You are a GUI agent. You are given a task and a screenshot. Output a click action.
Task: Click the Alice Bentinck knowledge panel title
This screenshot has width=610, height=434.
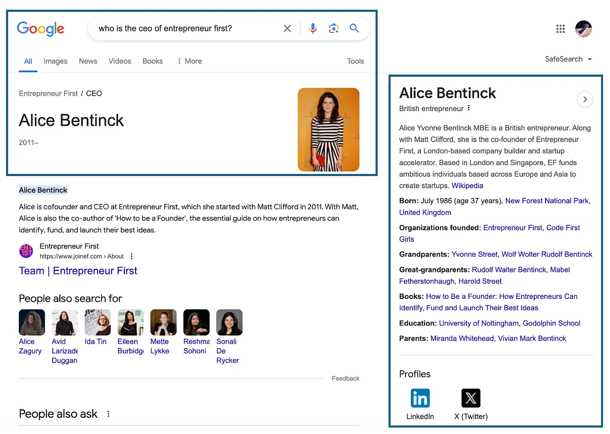pos(447,93)
